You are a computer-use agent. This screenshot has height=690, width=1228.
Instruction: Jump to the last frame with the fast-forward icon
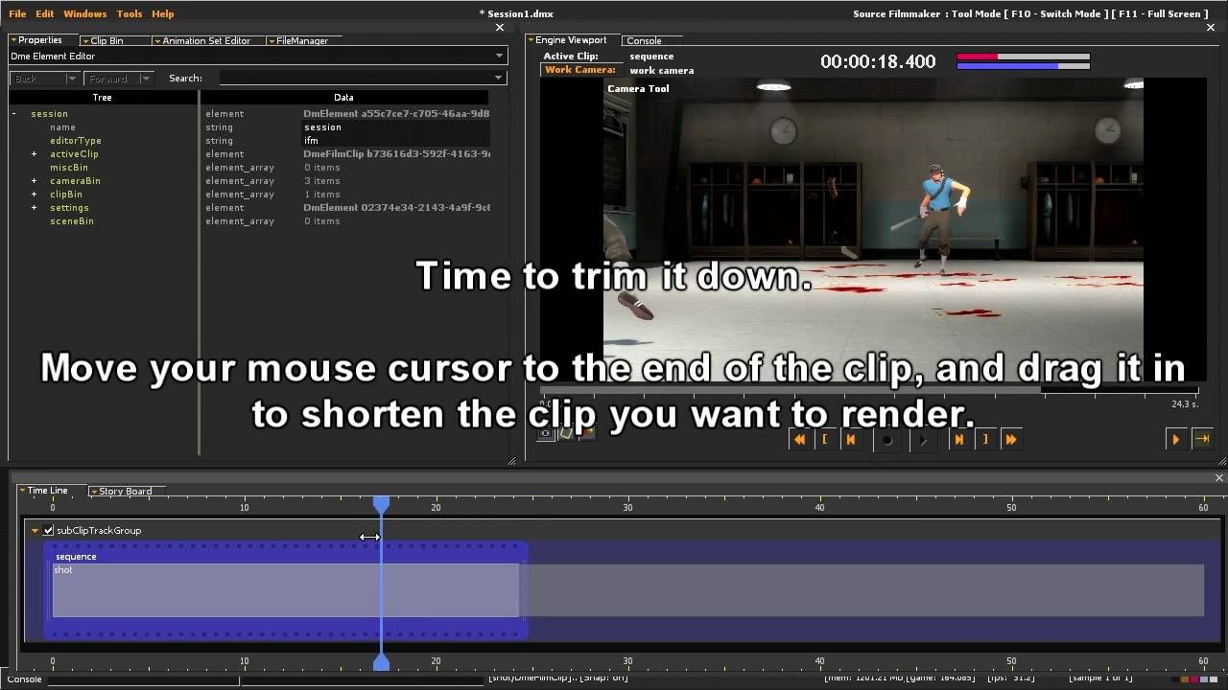pos(1010,439)
